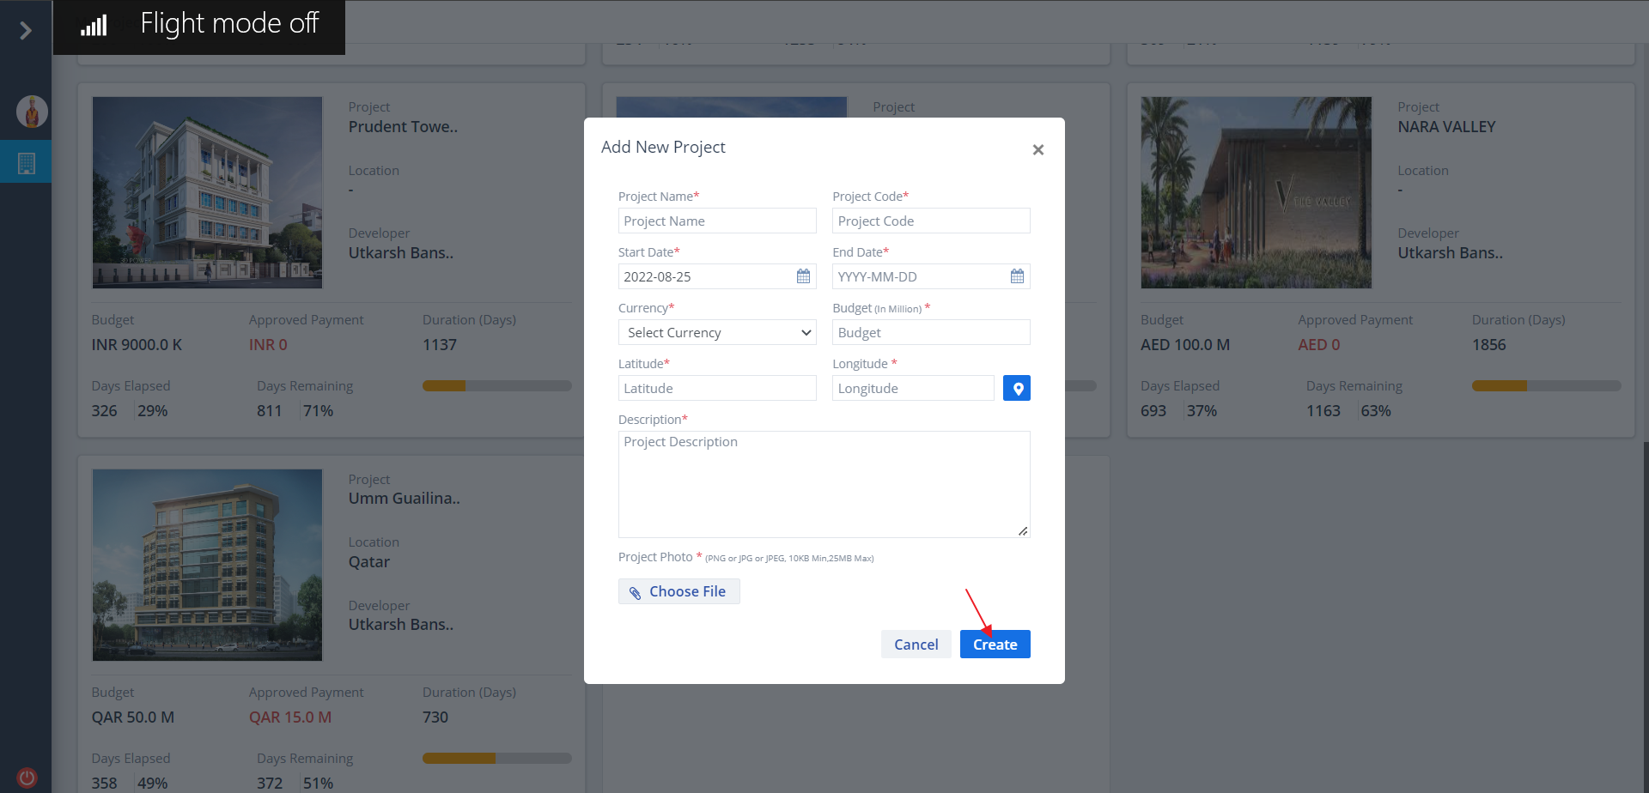Image resolution: width=1649 pixels, height=793 pixels.
Task: Expand the left sidebar with chevron arrow
Action: (x=26, y=31)
